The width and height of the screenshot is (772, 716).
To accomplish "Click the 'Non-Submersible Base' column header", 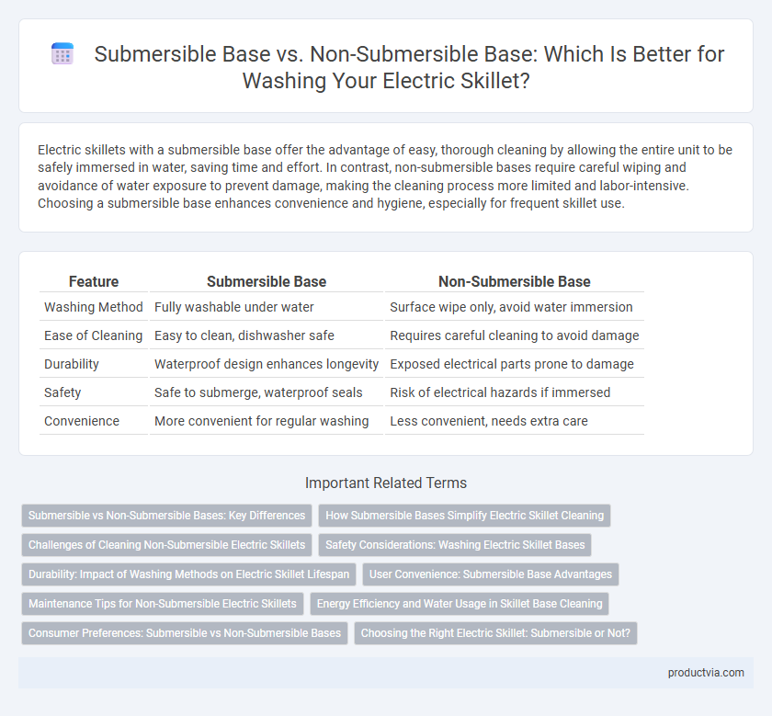I will (514, 281).
